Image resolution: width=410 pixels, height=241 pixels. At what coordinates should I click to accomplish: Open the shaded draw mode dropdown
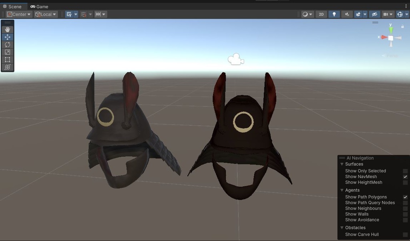[307, 14]
